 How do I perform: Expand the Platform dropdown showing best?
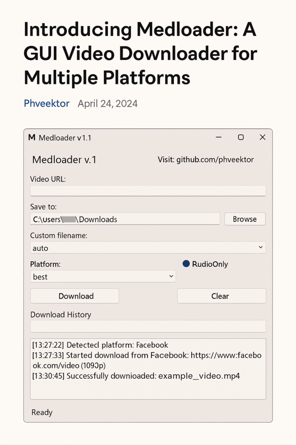pos(103,276)
